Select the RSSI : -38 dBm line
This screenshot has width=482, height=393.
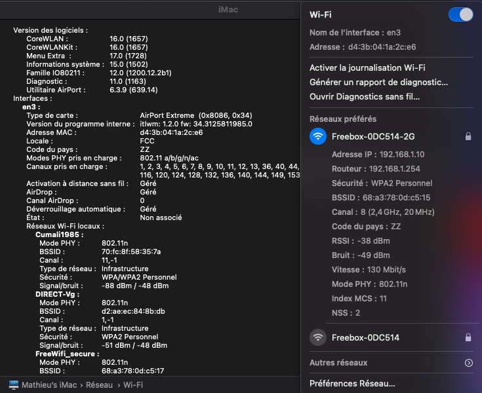tap(361, 241)
